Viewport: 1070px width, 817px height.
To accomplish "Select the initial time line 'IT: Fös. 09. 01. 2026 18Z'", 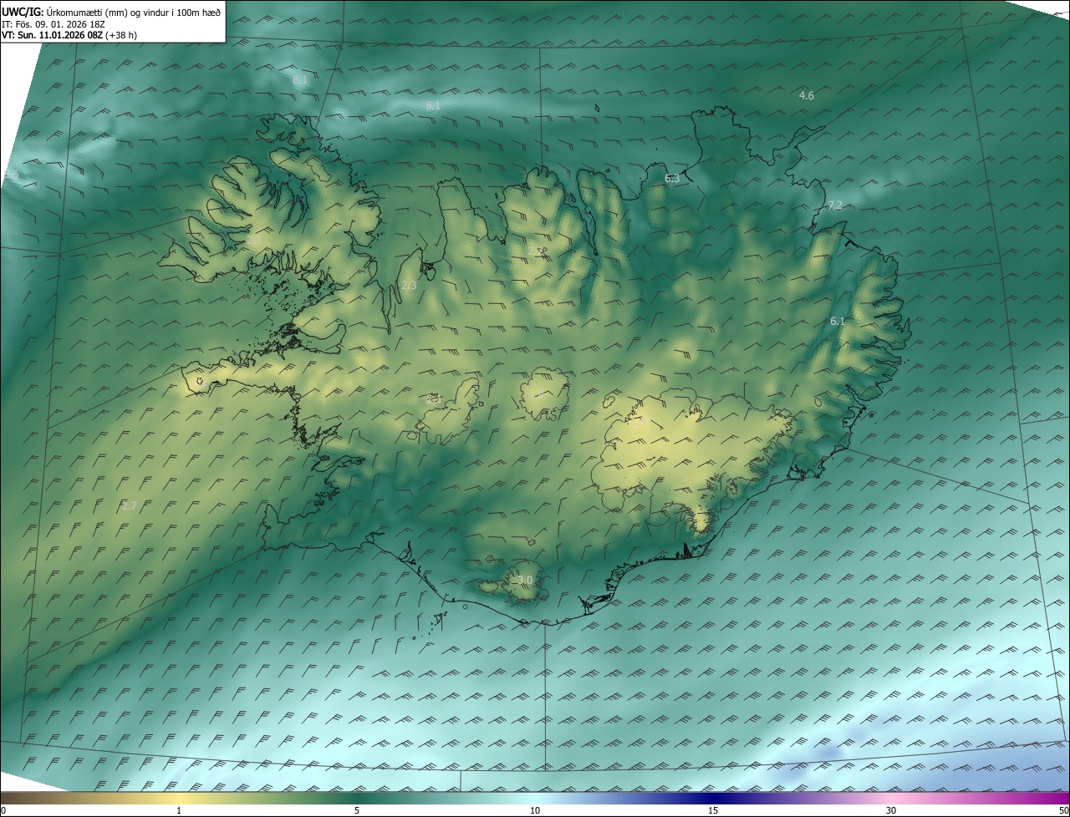I will coord(54,24).
